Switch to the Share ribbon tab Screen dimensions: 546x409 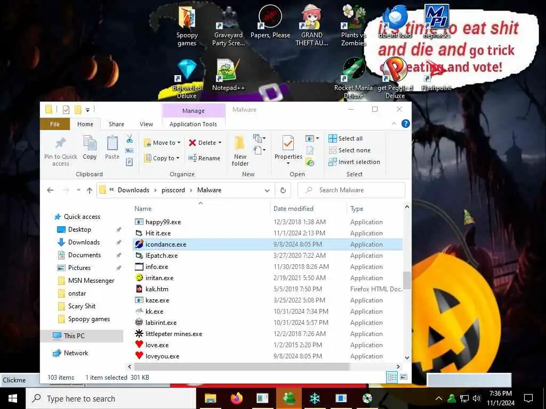[x=116, y=124]
